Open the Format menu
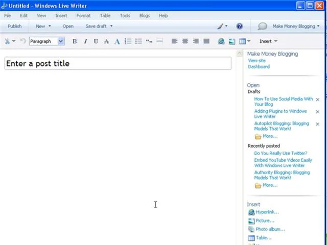The width and height of the screenshot is (327, 245). pos(83,16)
